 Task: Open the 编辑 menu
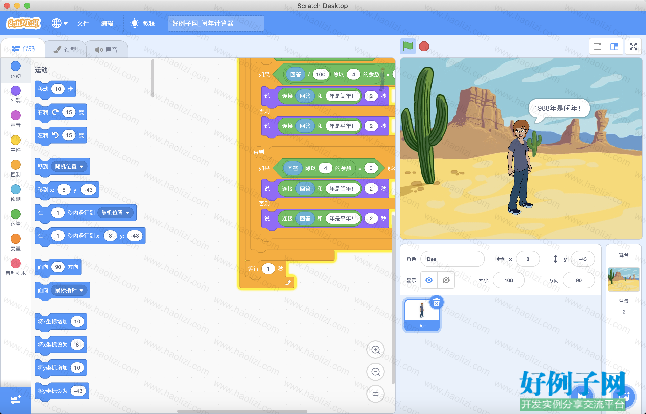click(107, 23)
